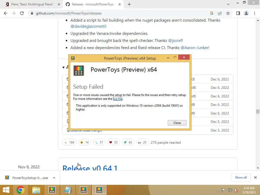The width and height of the screenshot is (260, 195).
Task: Click the muted volume tray icon
Action: coord(236,190)
